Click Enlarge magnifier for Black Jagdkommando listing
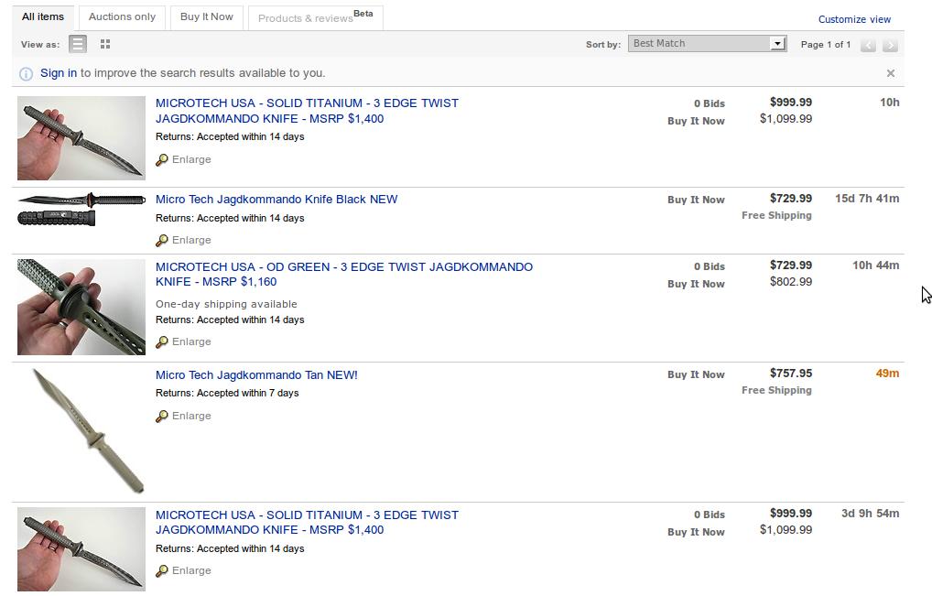The image size is (932, 596). (162, 240)
